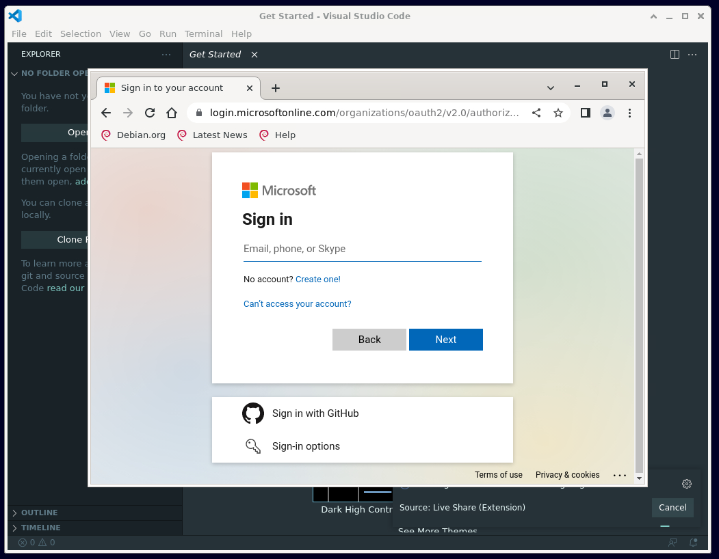Open the browser tab search dropdown chevron
719x559 pixels.
click(551, 87)
